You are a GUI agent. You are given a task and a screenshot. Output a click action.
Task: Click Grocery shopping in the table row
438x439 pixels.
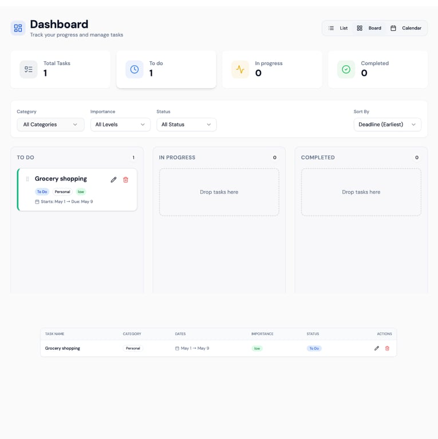[x=62, y=348]
